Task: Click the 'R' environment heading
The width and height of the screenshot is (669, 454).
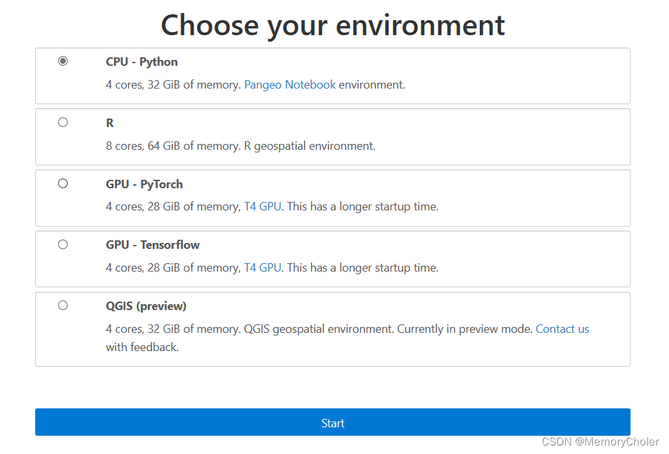Action: pos(110,122)
